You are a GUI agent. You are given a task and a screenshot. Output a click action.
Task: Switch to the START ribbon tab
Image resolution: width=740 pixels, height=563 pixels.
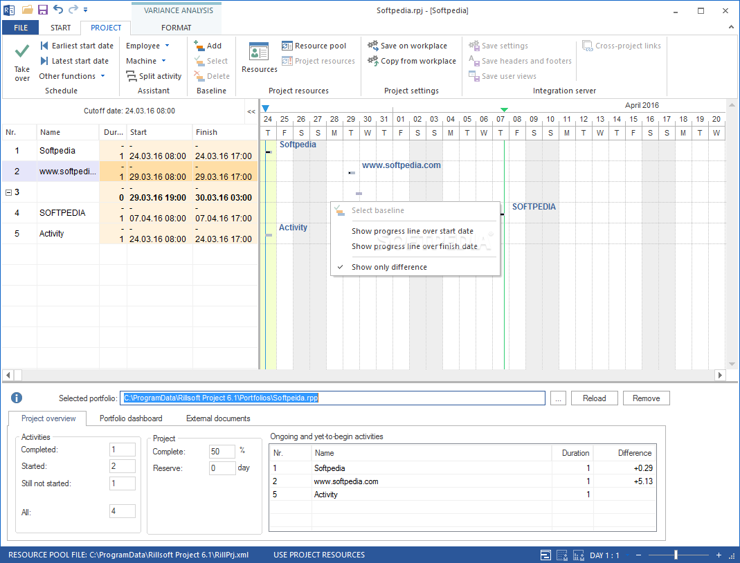click(x=60, y=28)
